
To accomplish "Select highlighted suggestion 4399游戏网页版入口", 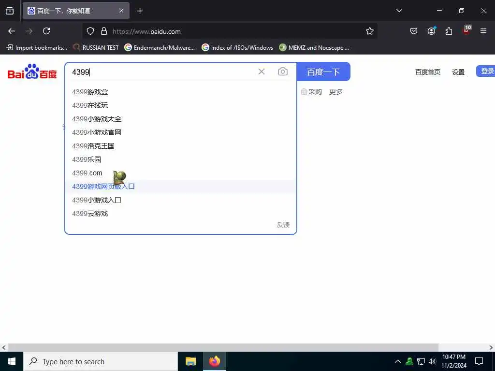I will [x=181, y=186].
